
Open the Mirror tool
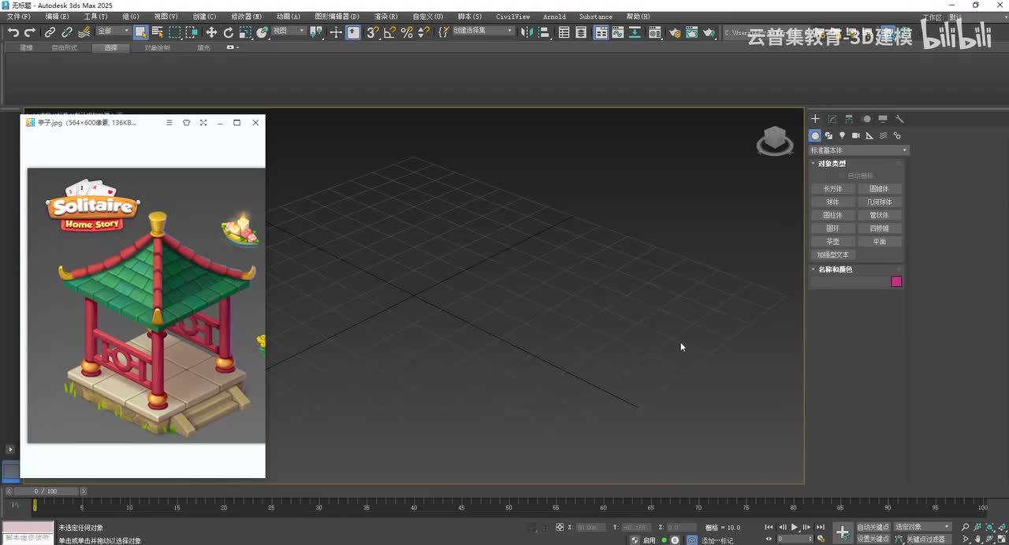tap(527, 32)
